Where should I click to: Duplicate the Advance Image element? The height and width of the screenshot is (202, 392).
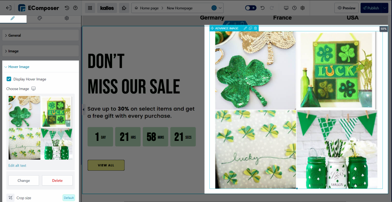pos(250,28)
